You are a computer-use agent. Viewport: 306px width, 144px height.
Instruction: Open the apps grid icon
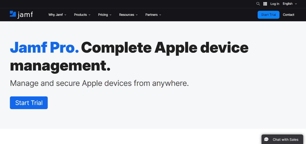(265, 4)
